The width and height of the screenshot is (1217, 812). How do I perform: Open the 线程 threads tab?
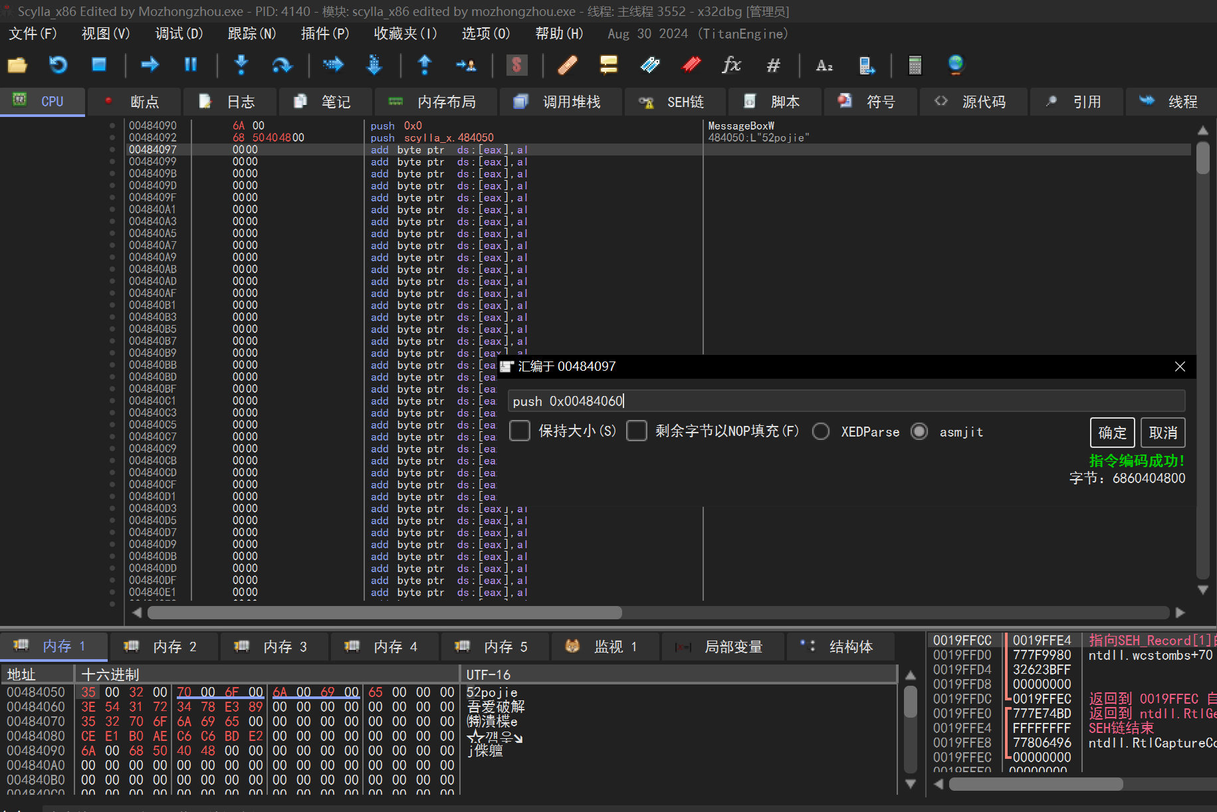(1171, 102)
